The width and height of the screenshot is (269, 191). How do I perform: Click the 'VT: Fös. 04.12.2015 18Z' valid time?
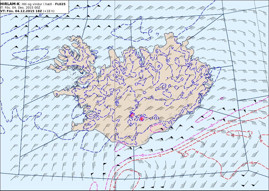pos(21,11)
